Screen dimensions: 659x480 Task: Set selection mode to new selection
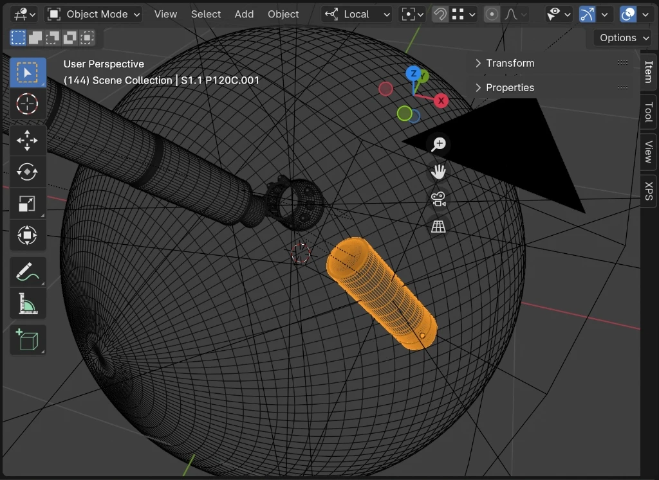(18, 38)
